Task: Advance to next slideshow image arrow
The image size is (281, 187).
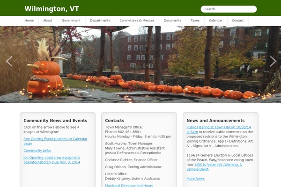Action: pyautogui.click(x=273, y=61)
